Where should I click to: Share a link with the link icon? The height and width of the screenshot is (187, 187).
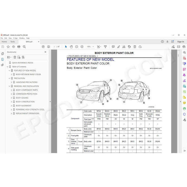173,47
